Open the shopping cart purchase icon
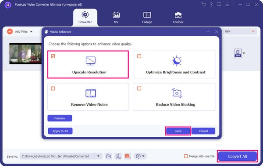Viewport: 263px width, 166px height. pos(204,4)
